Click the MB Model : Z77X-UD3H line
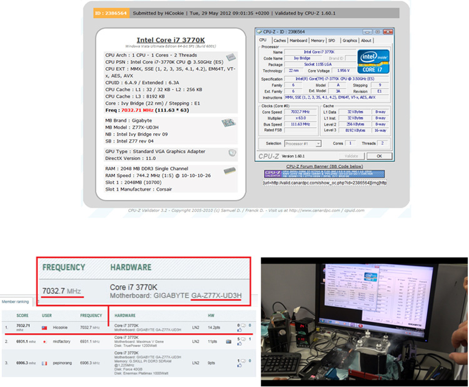Image resolution: width=469 pixels, height=387 pixels. pyautogui.click(x=132, y=128)
